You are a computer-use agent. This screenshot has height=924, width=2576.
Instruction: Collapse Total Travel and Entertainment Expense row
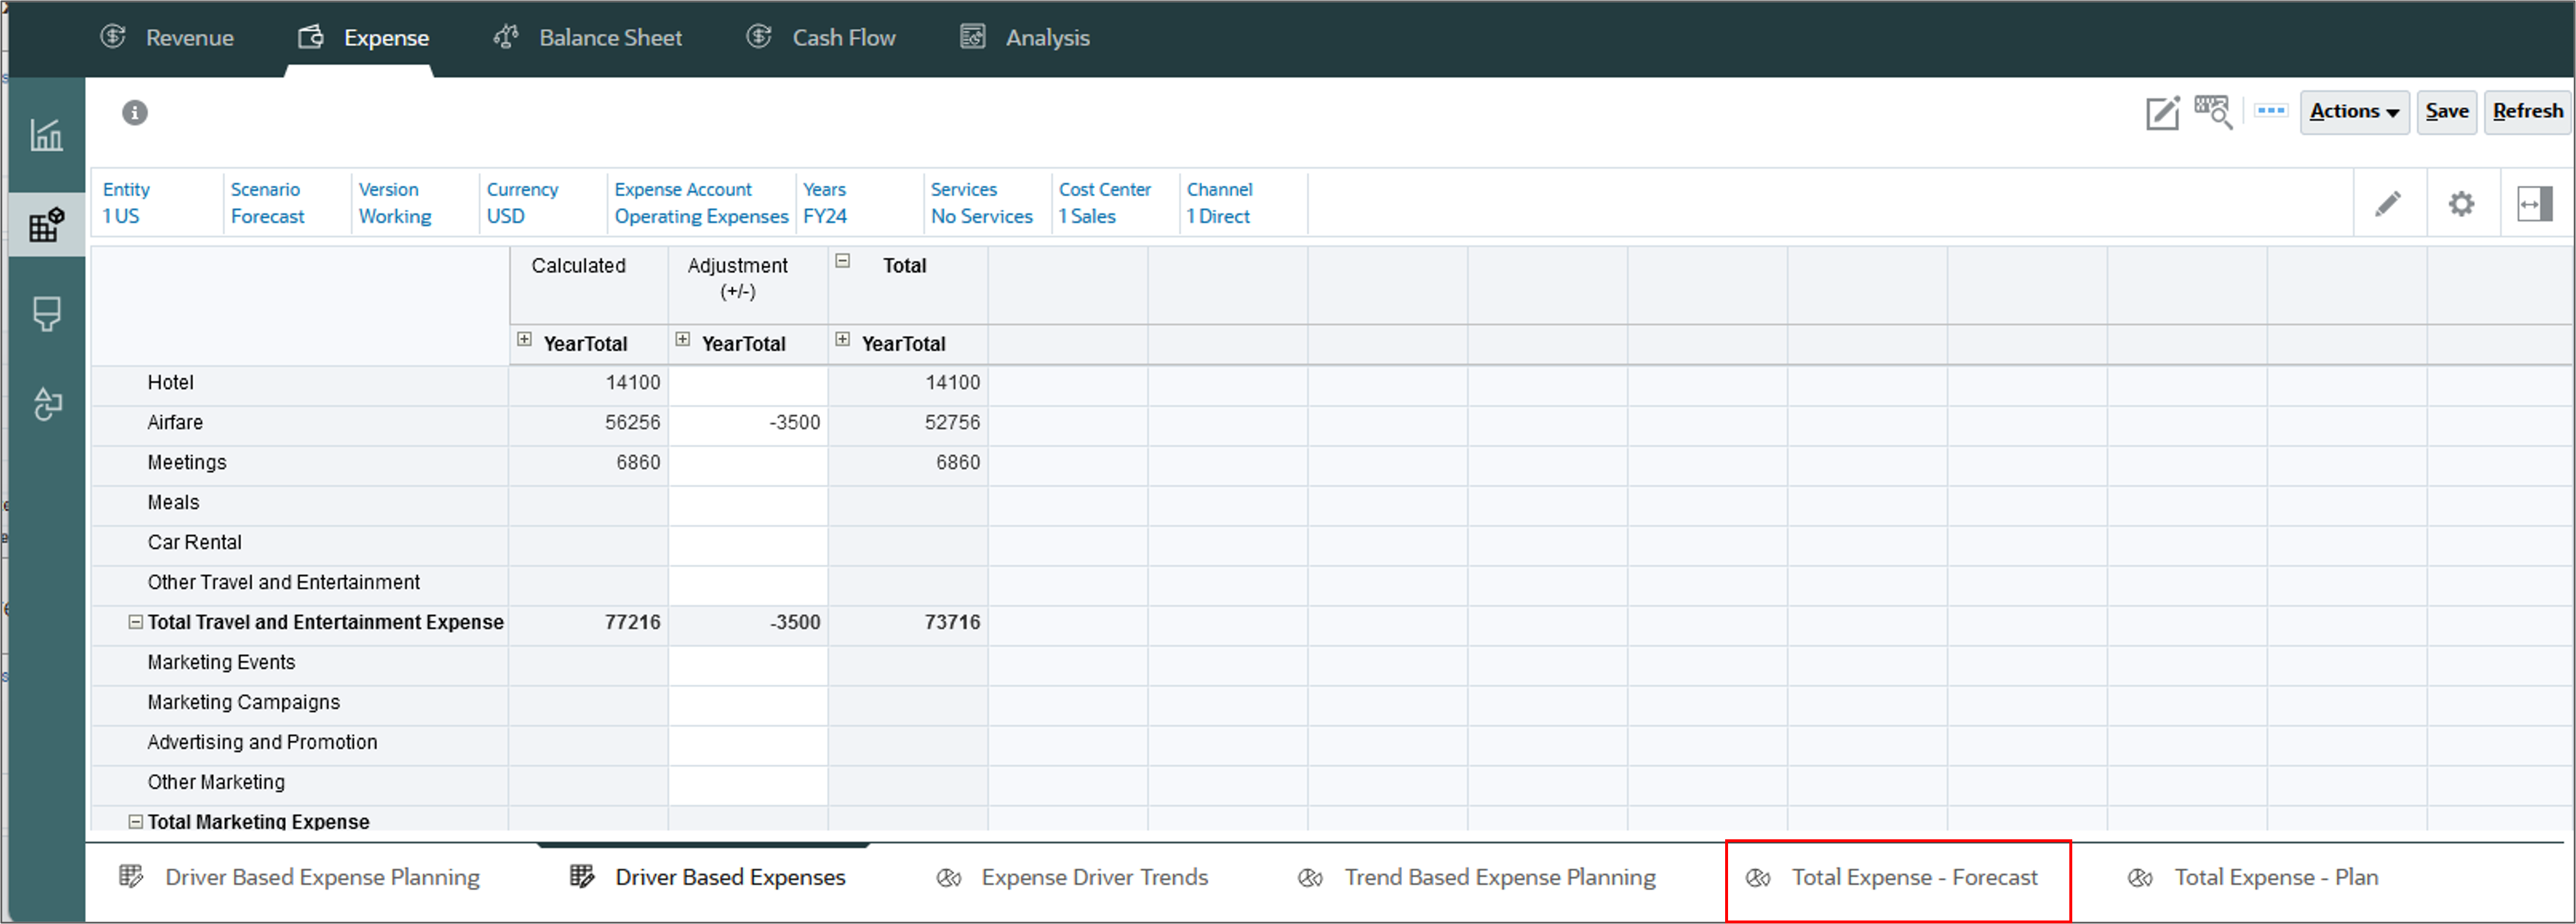135,621
